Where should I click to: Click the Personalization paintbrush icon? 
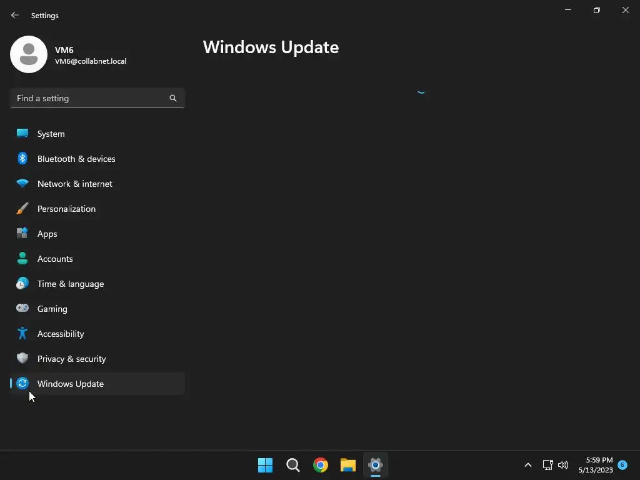point(22,209)
